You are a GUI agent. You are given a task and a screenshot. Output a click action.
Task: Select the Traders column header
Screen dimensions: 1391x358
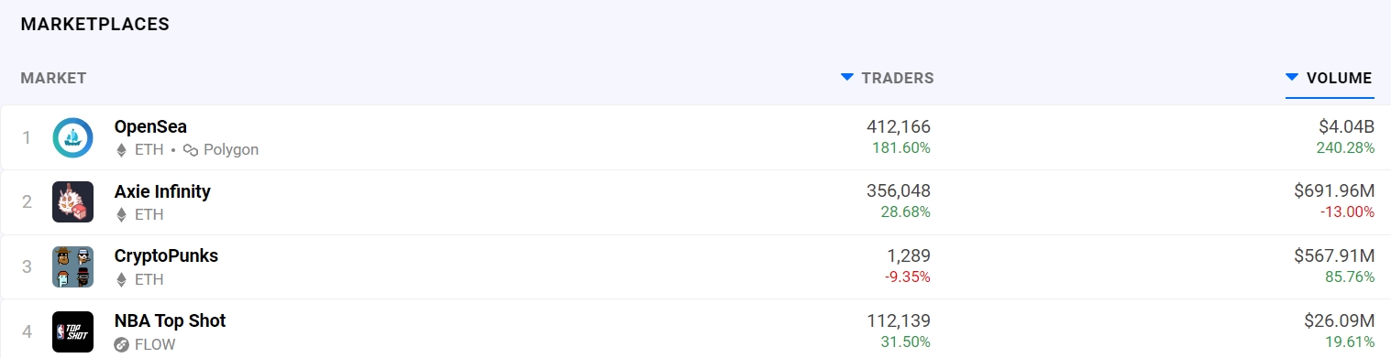(898, 78)
